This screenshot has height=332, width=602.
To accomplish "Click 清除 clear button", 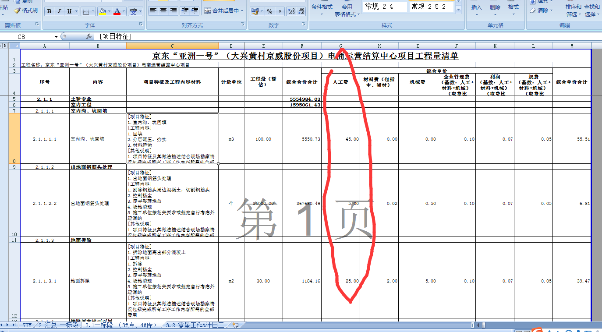I will click(542, 10).
